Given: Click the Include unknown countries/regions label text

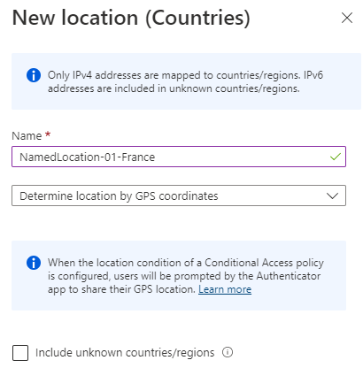Looking at the screenshot, I should [x=125, y=353].
